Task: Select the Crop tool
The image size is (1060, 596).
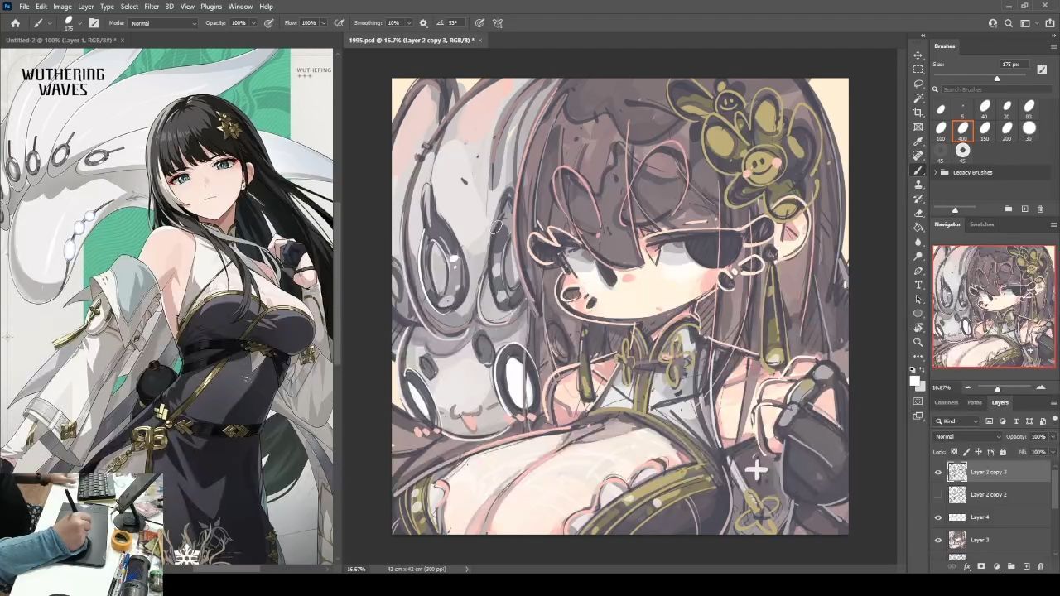Action: [918, 112]
